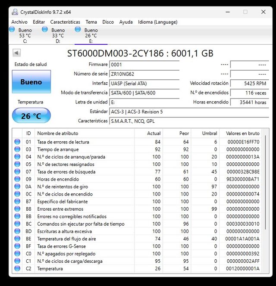The image size is (276, 286).
Task: Open the Tema menu
Action: [91, 22]
